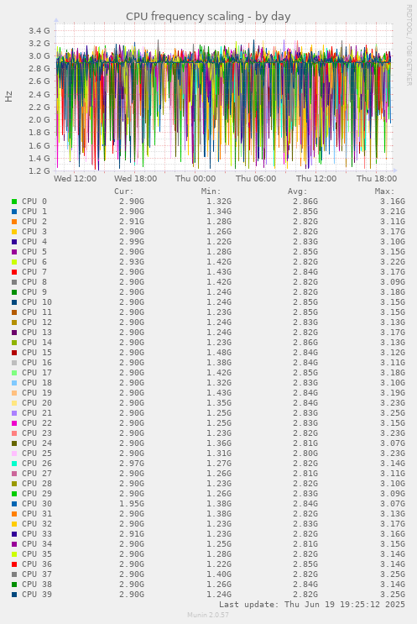Click CPU 25's average value '2.80G'
The width and height of the screenshot is (417, 624).
point(305,454)
